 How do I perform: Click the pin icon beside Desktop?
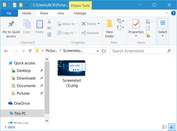[41, 70]
